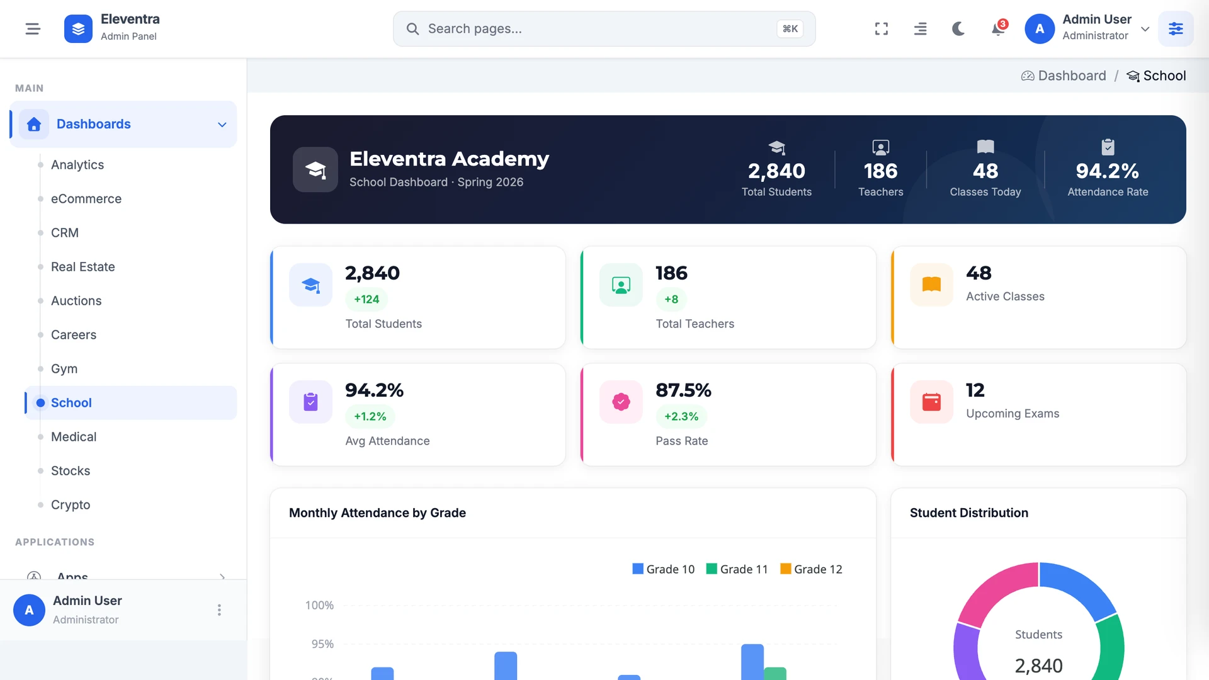This screenshot has height=680, width=1209.
Task: Toggle dark mode with the moon icon
Action: point(958,29)
